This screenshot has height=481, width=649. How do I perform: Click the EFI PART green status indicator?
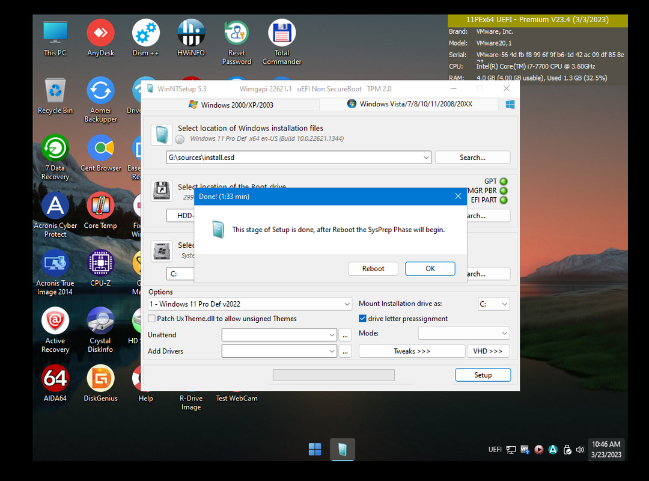(x=504, y=200)
